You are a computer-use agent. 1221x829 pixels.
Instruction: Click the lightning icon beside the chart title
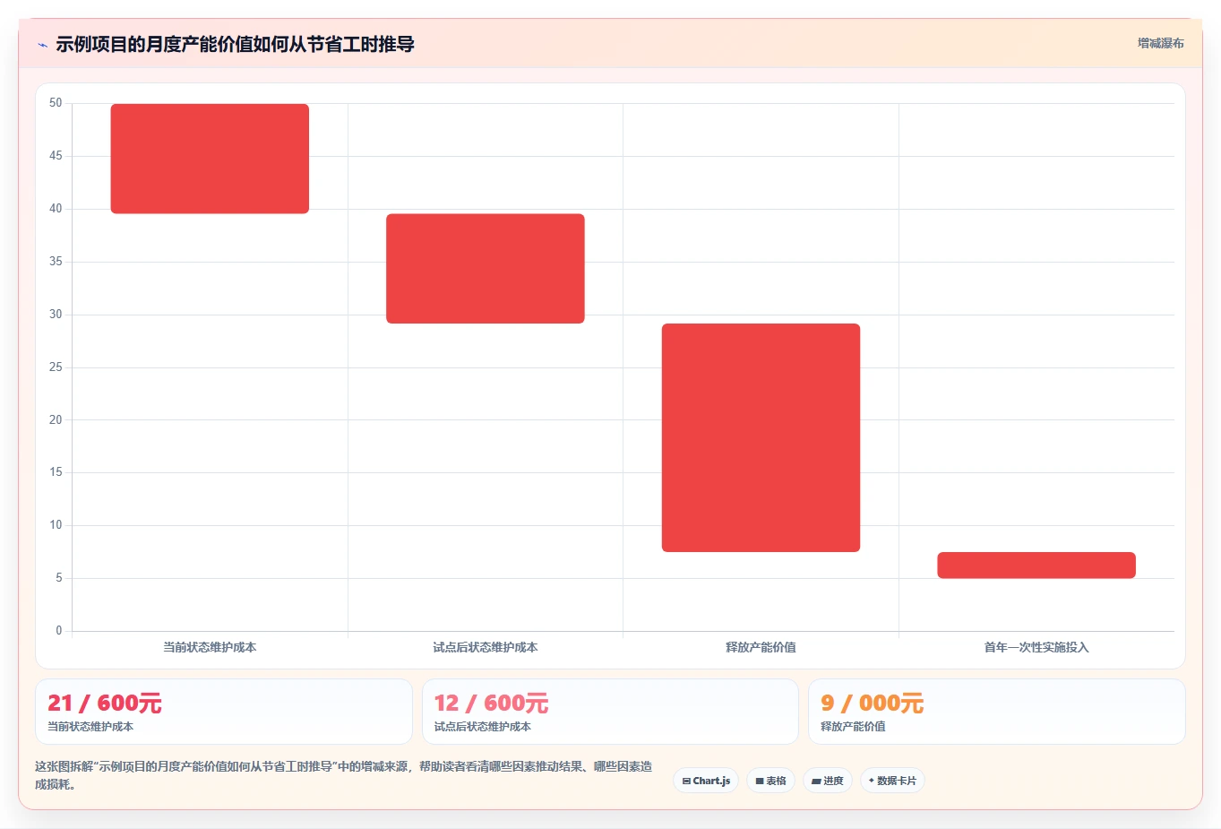42,45
